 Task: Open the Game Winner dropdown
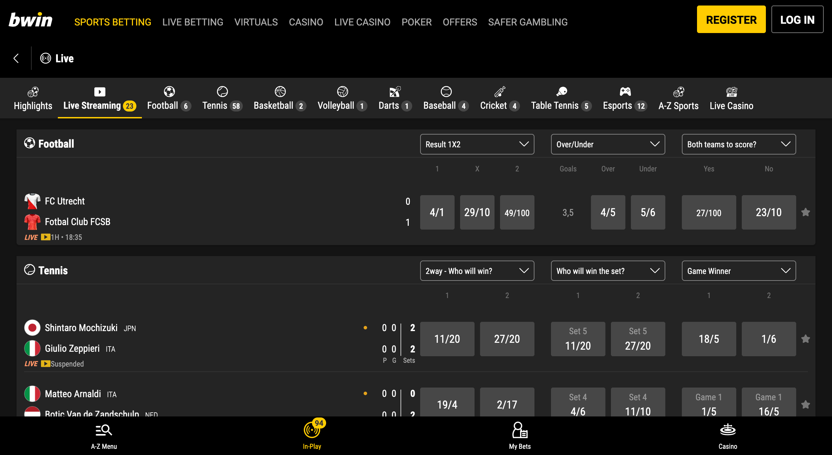tap(739, 271)
